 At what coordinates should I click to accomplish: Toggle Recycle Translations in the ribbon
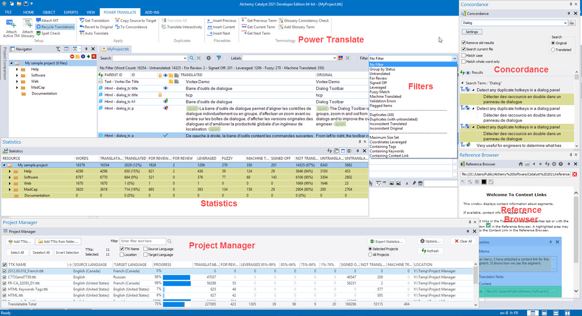(55, 27)
